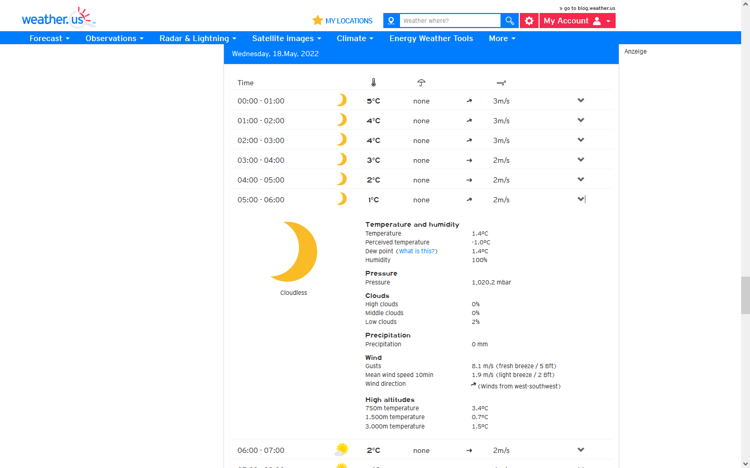This screenshot has height=468, width=750.
Task: Click the 06:00 - 07:00 time label
Action: pyautogui.click(x=261, y=450)
